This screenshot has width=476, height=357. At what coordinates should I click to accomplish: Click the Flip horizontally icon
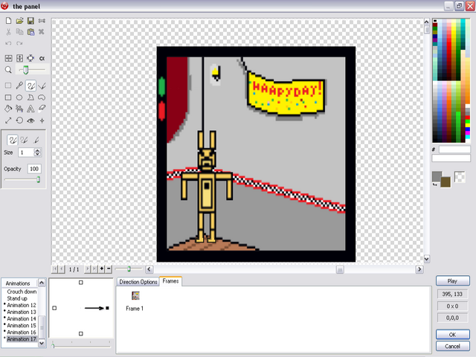tap(8, 58)
